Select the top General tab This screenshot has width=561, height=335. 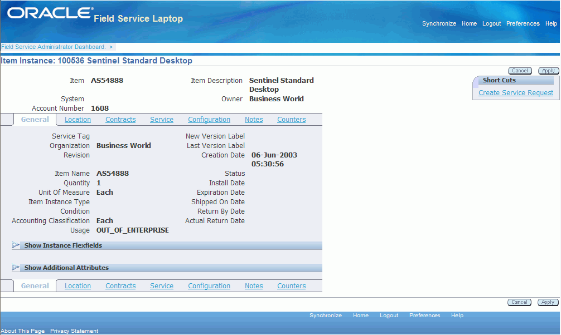[x=35, y=120]
